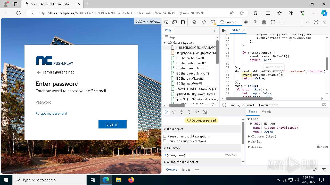Screen dimensions: 330x185
Task: Open File Explorer from taskbar
Action: click(x=118, y=180)
